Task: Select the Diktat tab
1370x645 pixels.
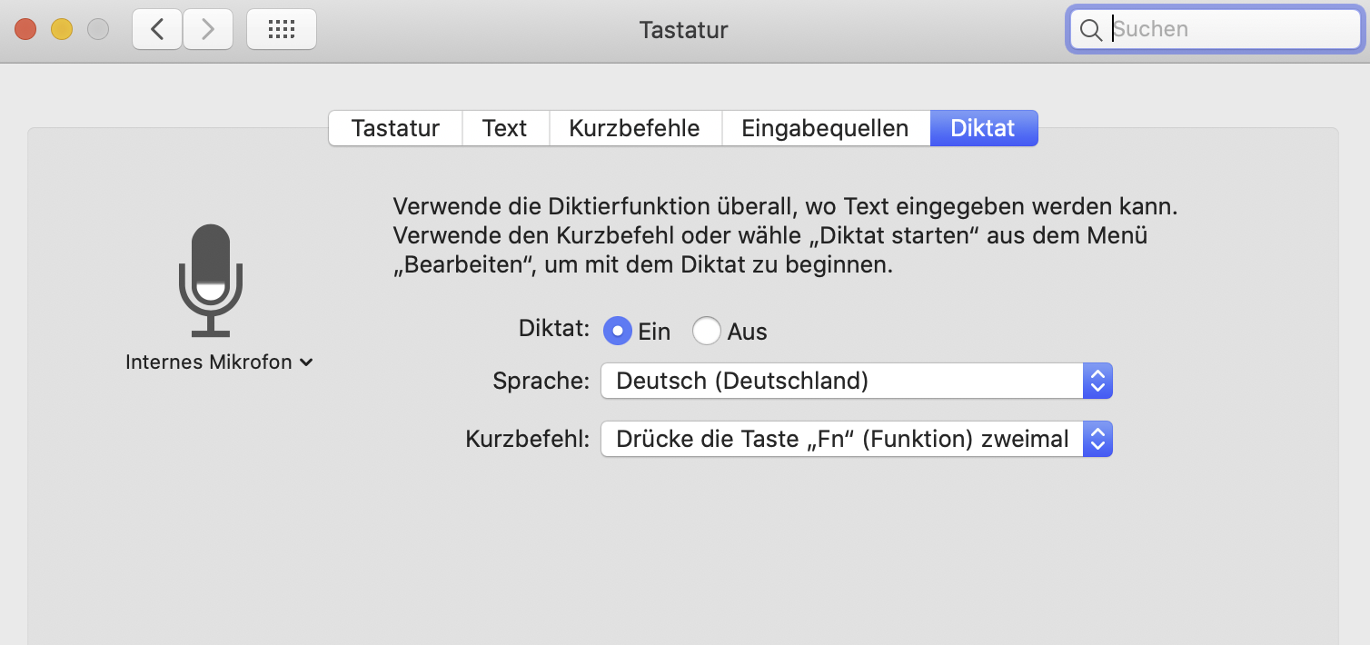Action: coord(983,128)
